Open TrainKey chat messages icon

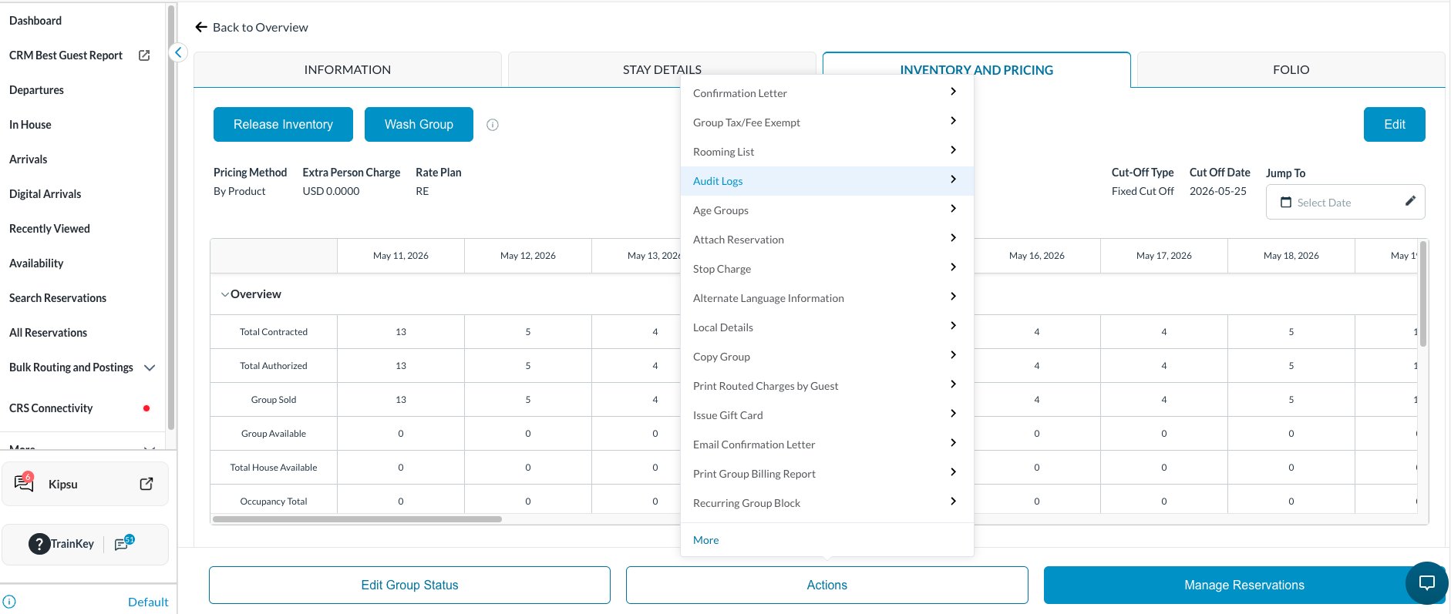coord(123,543)
